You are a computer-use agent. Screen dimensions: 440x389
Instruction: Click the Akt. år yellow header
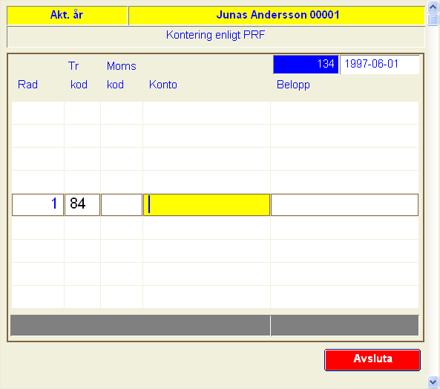click(x=67, y=16)
